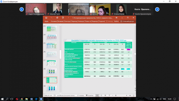Click the slide title about пасивів підприємств України

pyautogui.click(x=99, y=40)
